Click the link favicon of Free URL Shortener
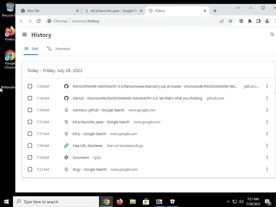 pyautogui.click(x=66, y=146)
